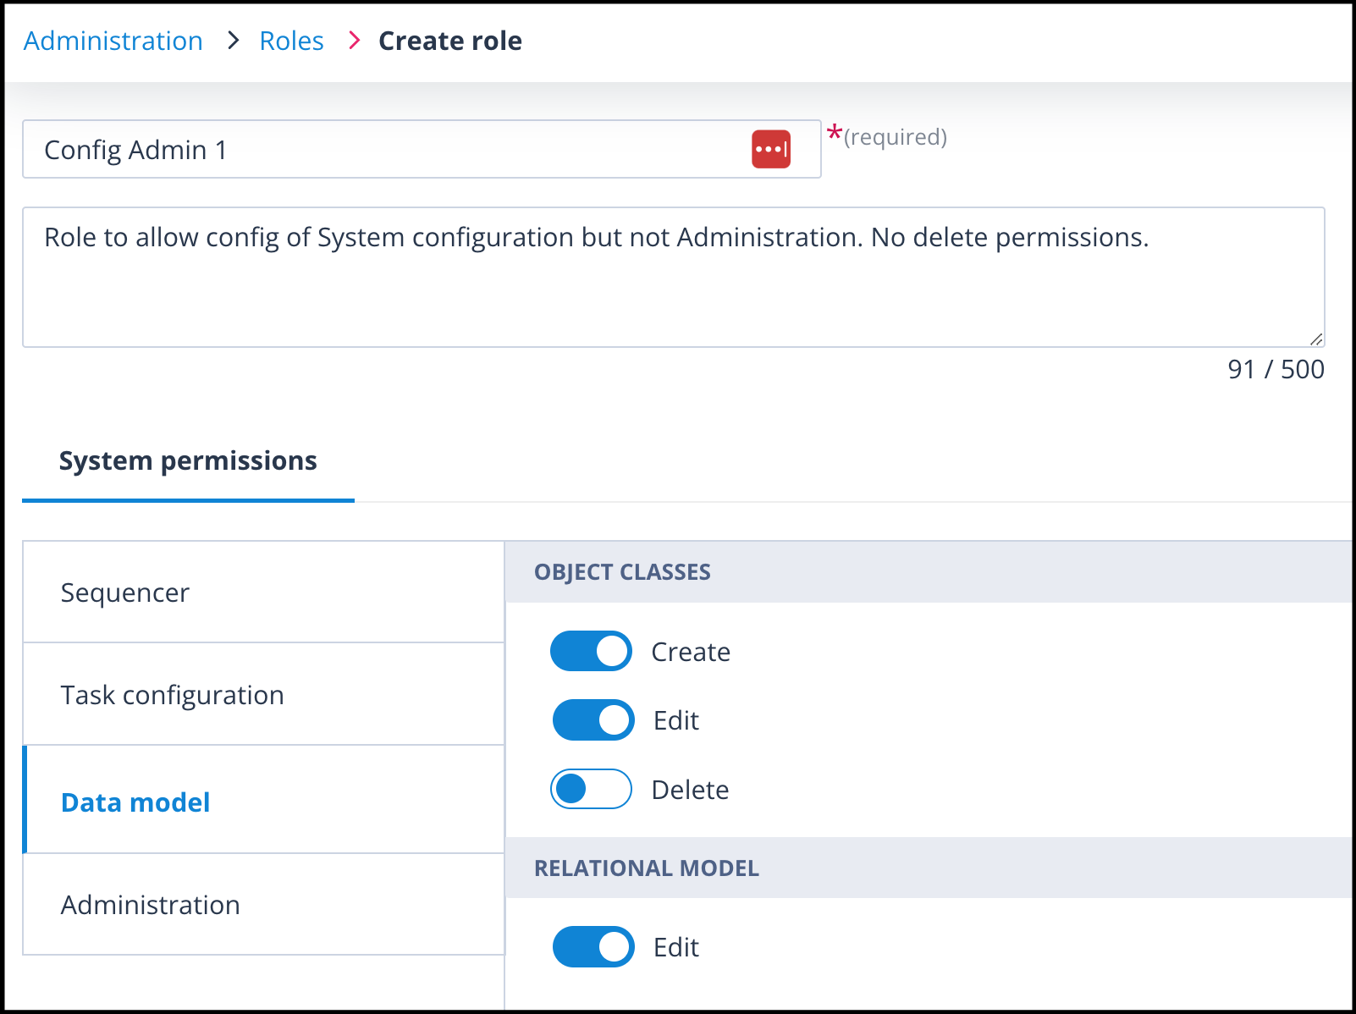Click the OBJECT CLASSES section header

pos(929,572)
